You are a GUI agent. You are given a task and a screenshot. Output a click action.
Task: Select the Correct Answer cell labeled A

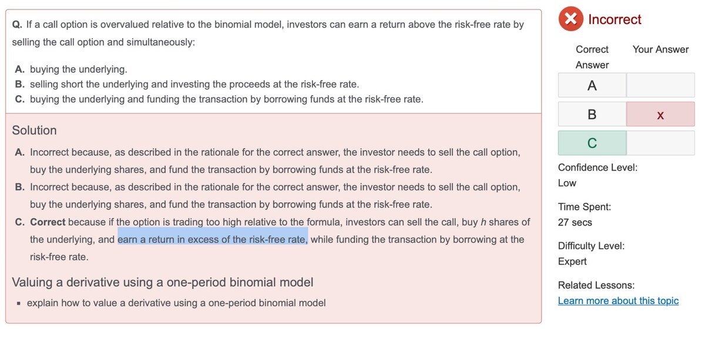(592, 85)
